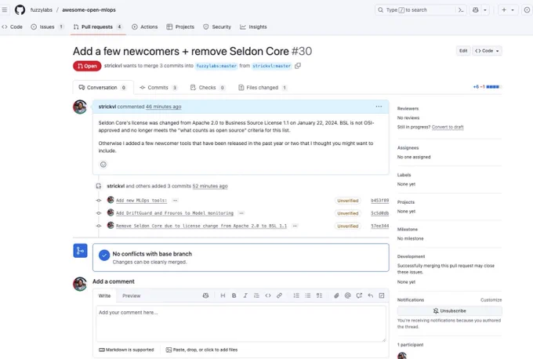Open the Projects tab
This screenshot has height=359, width=533.
click(180, 27)
